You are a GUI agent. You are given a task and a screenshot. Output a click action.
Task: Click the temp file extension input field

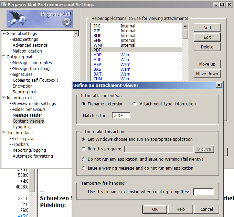pyautogui.click(x=203, y=192)
